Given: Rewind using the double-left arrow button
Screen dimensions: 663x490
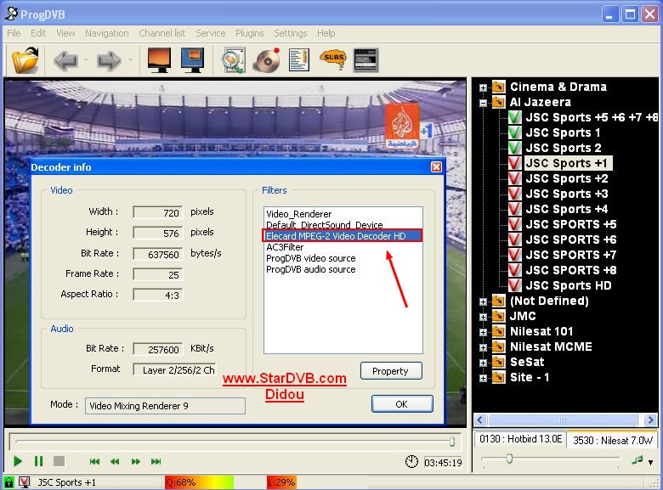Looking at the screenshot, I should click(115, 462).
